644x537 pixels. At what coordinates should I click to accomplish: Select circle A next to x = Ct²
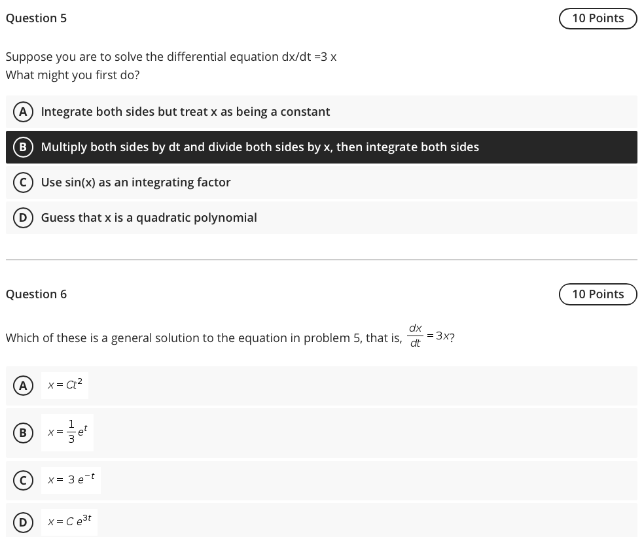[23, 385]
